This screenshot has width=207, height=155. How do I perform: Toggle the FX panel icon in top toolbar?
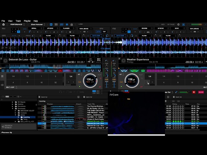pos(51,25)
